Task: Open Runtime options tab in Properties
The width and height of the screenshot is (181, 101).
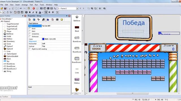Action: pos(53,20)
